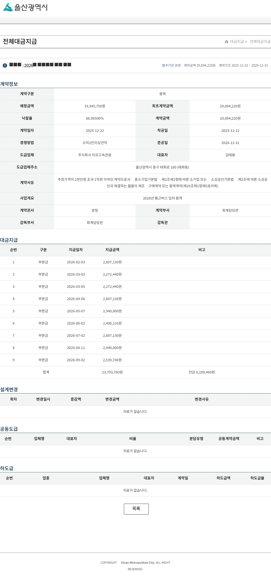271x580 pixels.
Task: Click the home icon in breadcrumb
Action: [x=227, y=42]
